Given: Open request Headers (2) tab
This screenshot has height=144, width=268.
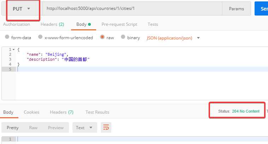Looking at the screenshot, I should coord(52,24).
